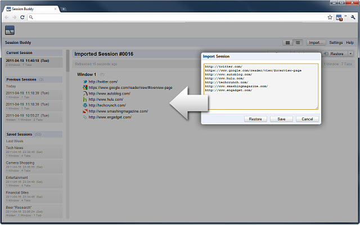Select the Session Buddy browser tab

(31, 9)
